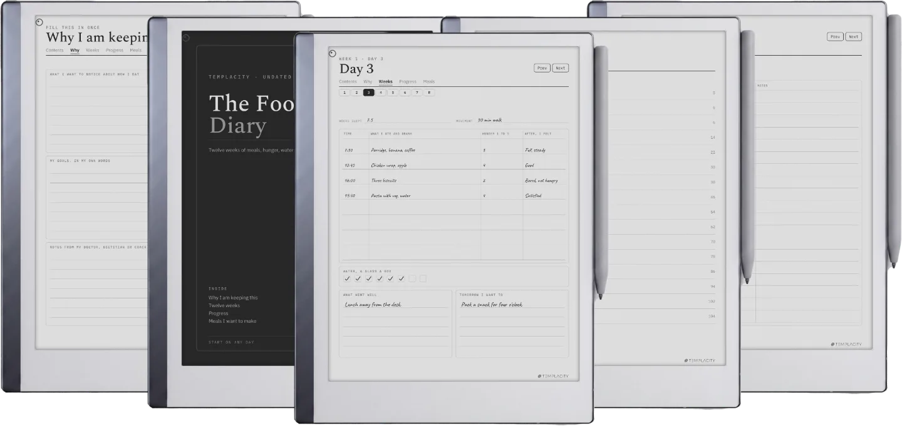The image size is (902, 426).
Task: Open 'Twelve weeks' link on the cover page
Action: tap(224, 305)
